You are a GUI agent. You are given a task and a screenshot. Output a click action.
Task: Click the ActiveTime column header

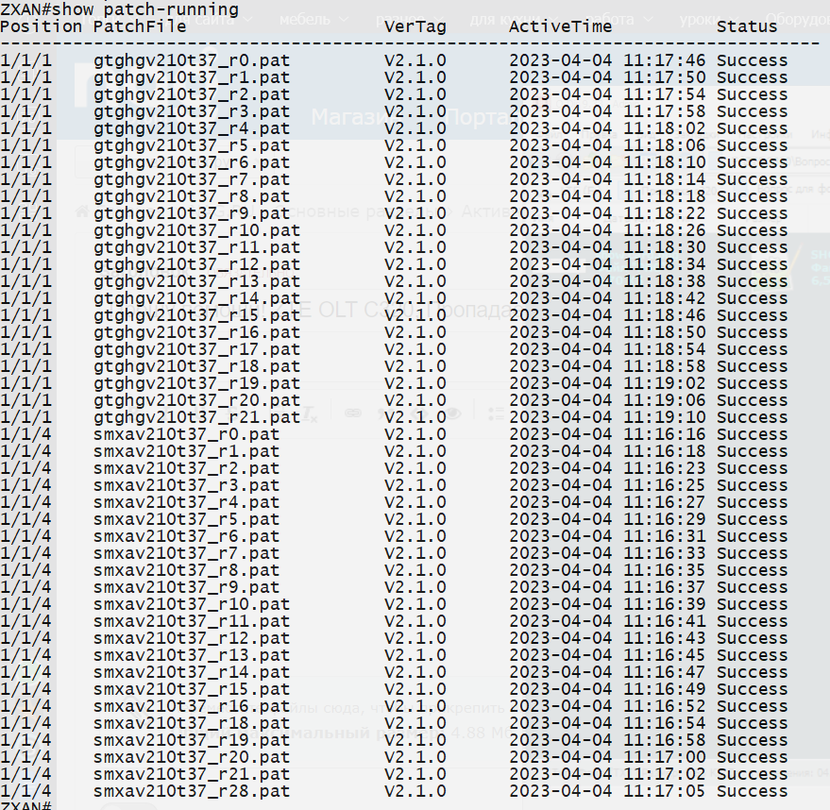tap(561, 26)
